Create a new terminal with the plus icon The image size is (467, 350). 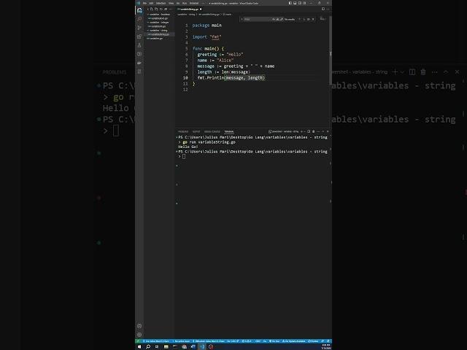pyautogui.click(x=301, y=131)
